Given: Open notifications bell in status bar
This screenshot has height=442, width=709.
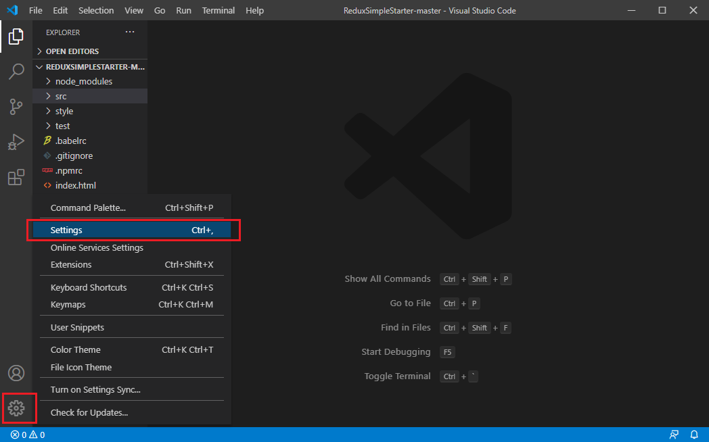Looking at the screenshot, I should click(694, 435).
